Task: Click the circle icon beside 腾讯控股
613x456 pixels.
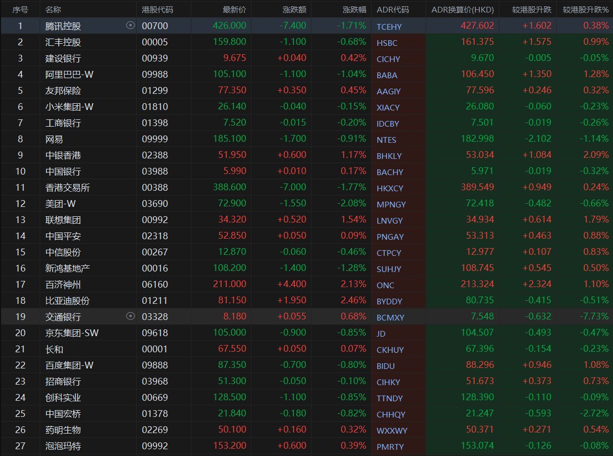Action: click(x=130, y=26)
